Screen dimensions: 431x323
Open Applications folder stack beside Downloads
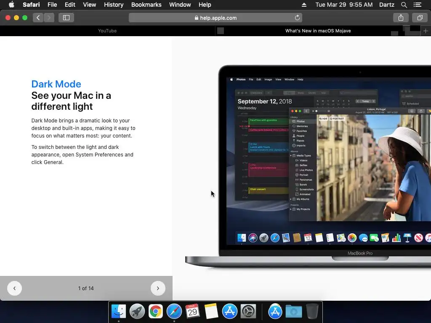click(x=275, y=312)
